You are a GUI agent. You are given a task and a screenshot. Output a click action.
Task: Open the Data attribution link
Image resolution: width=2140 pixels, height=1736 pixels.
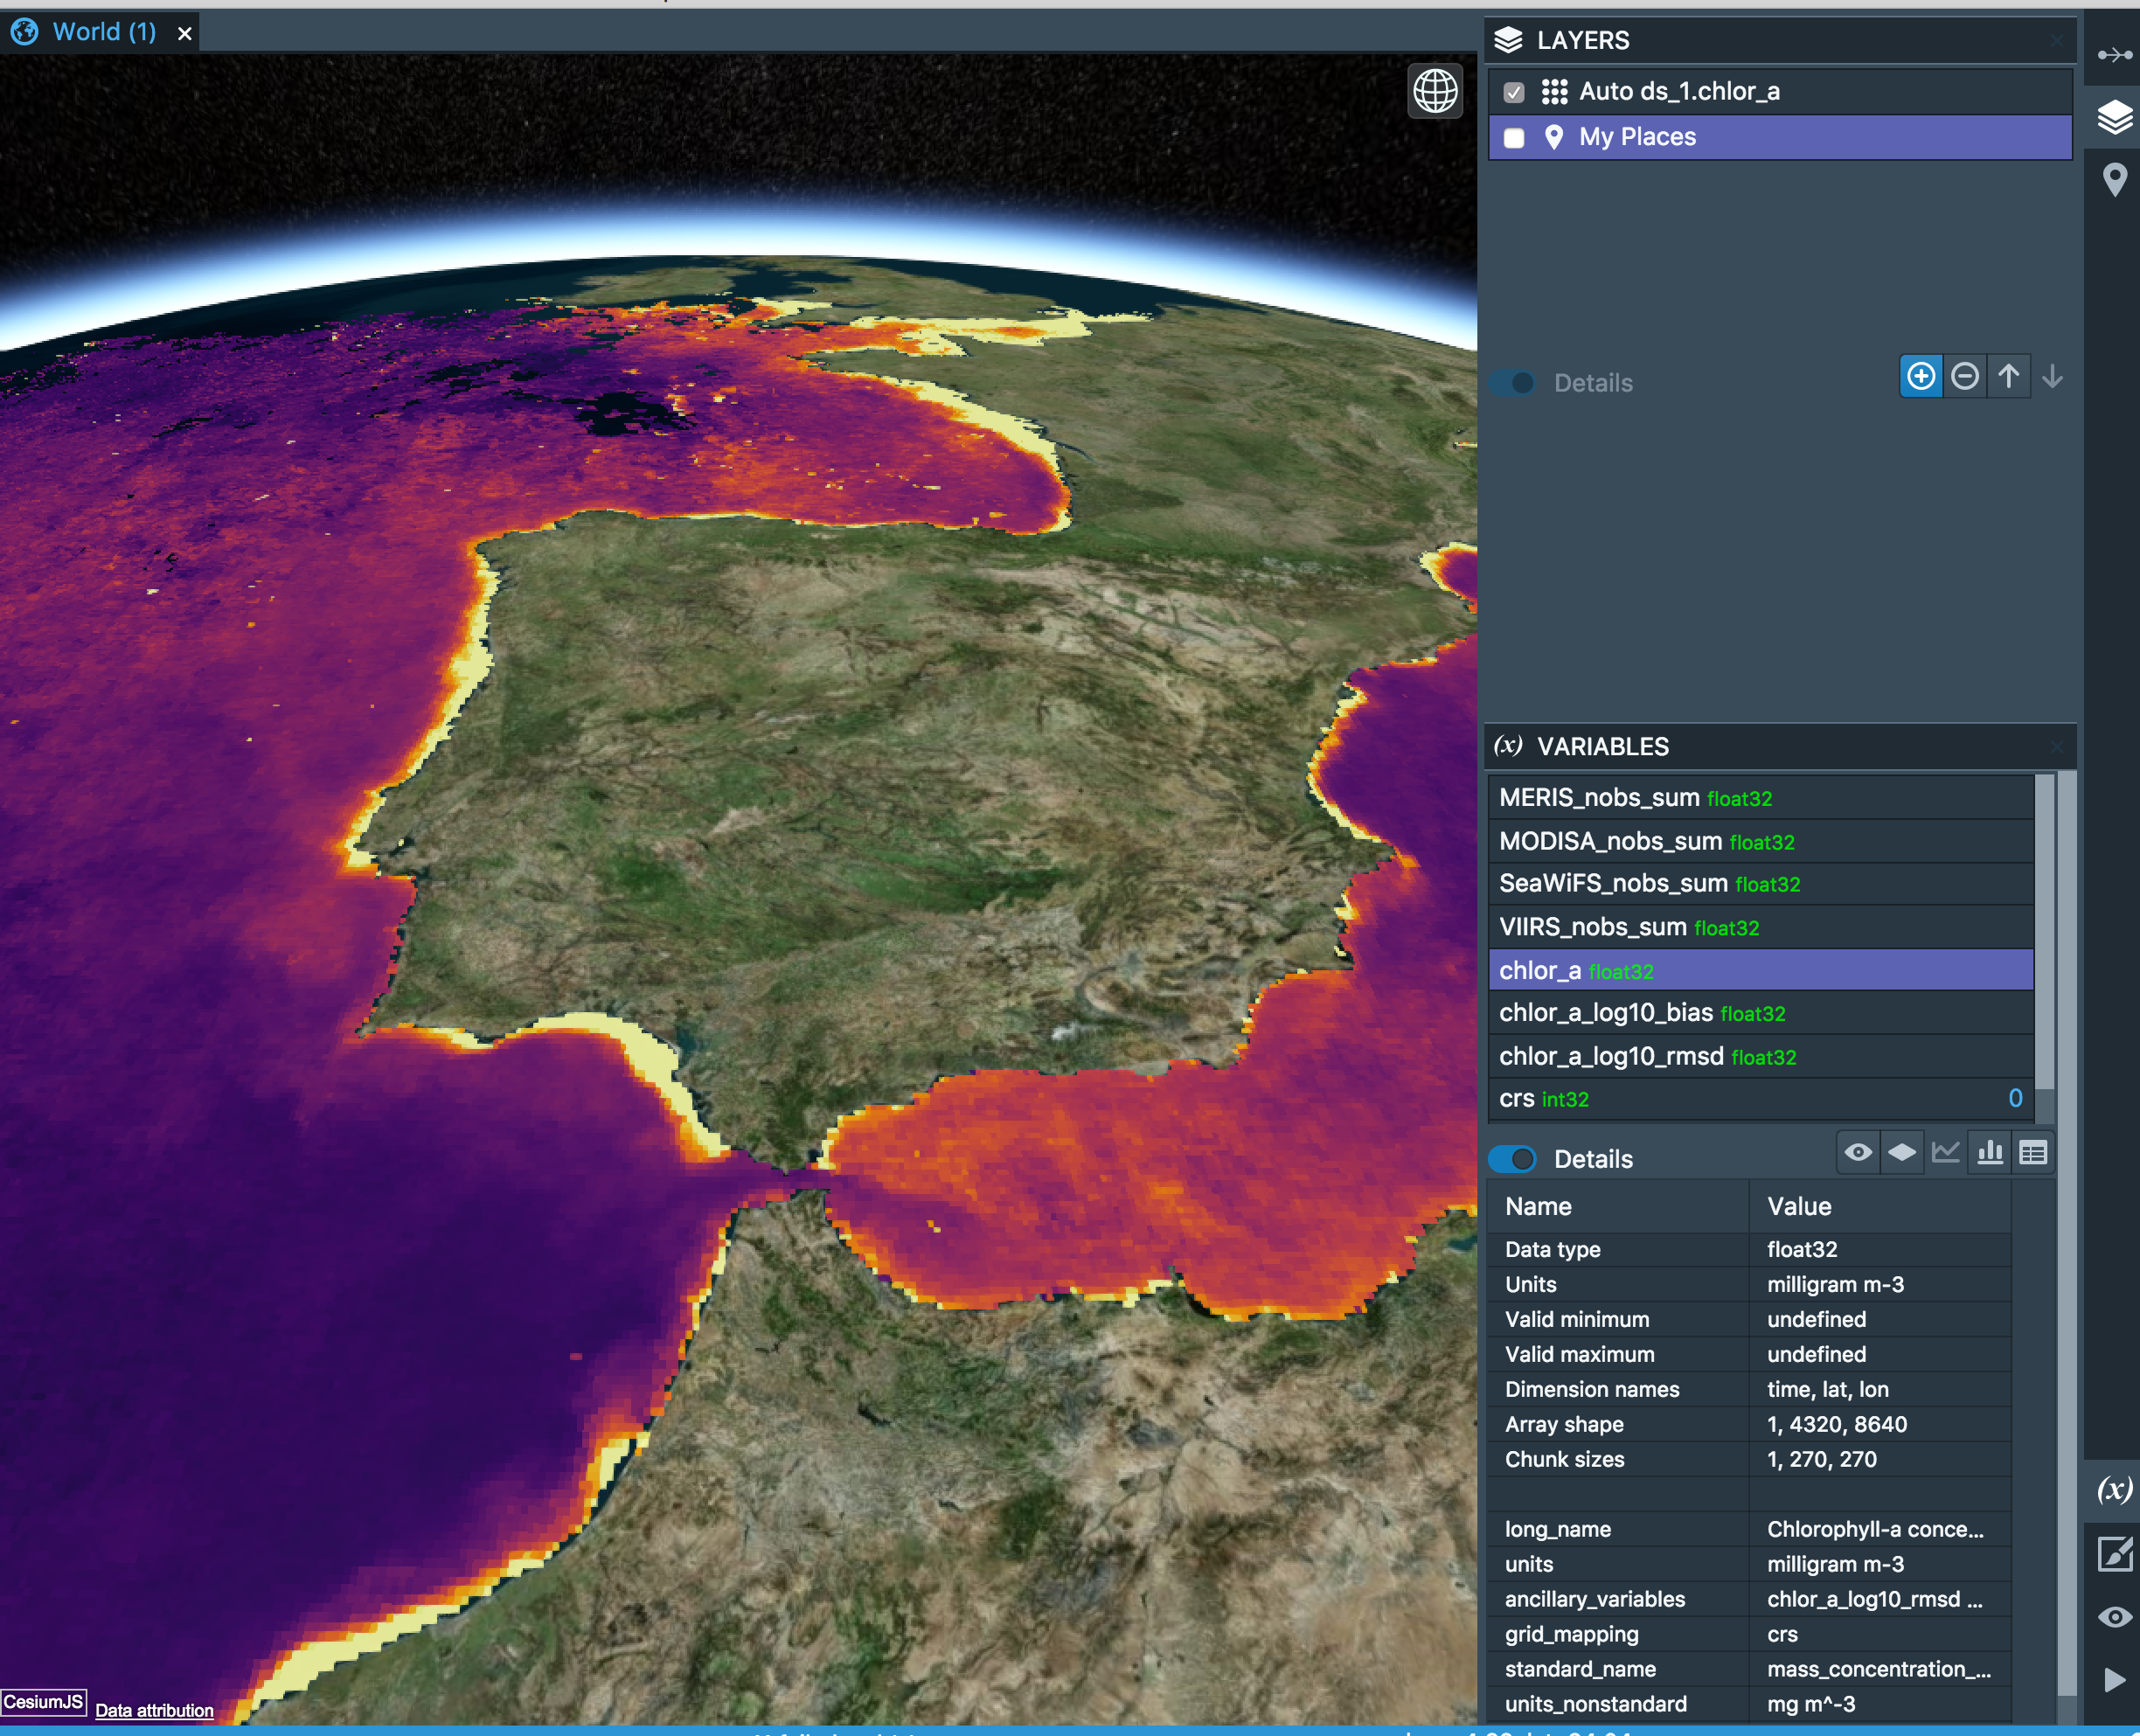point(154,1710)
